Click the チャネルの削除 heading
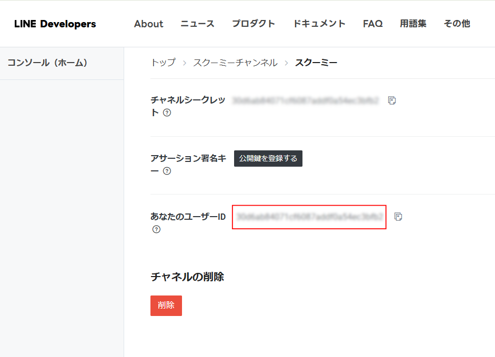 click(x=187, y=277)
